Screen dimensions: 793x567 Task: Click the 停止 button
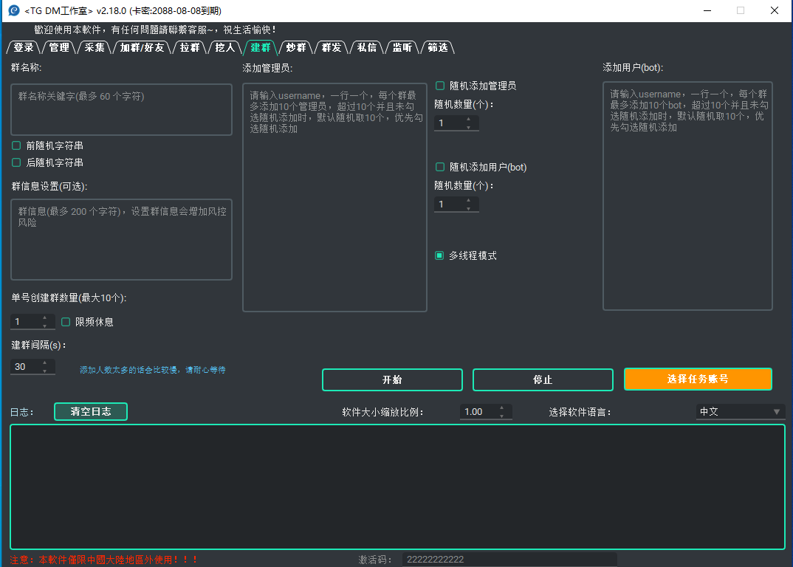(x=543, y=380)
